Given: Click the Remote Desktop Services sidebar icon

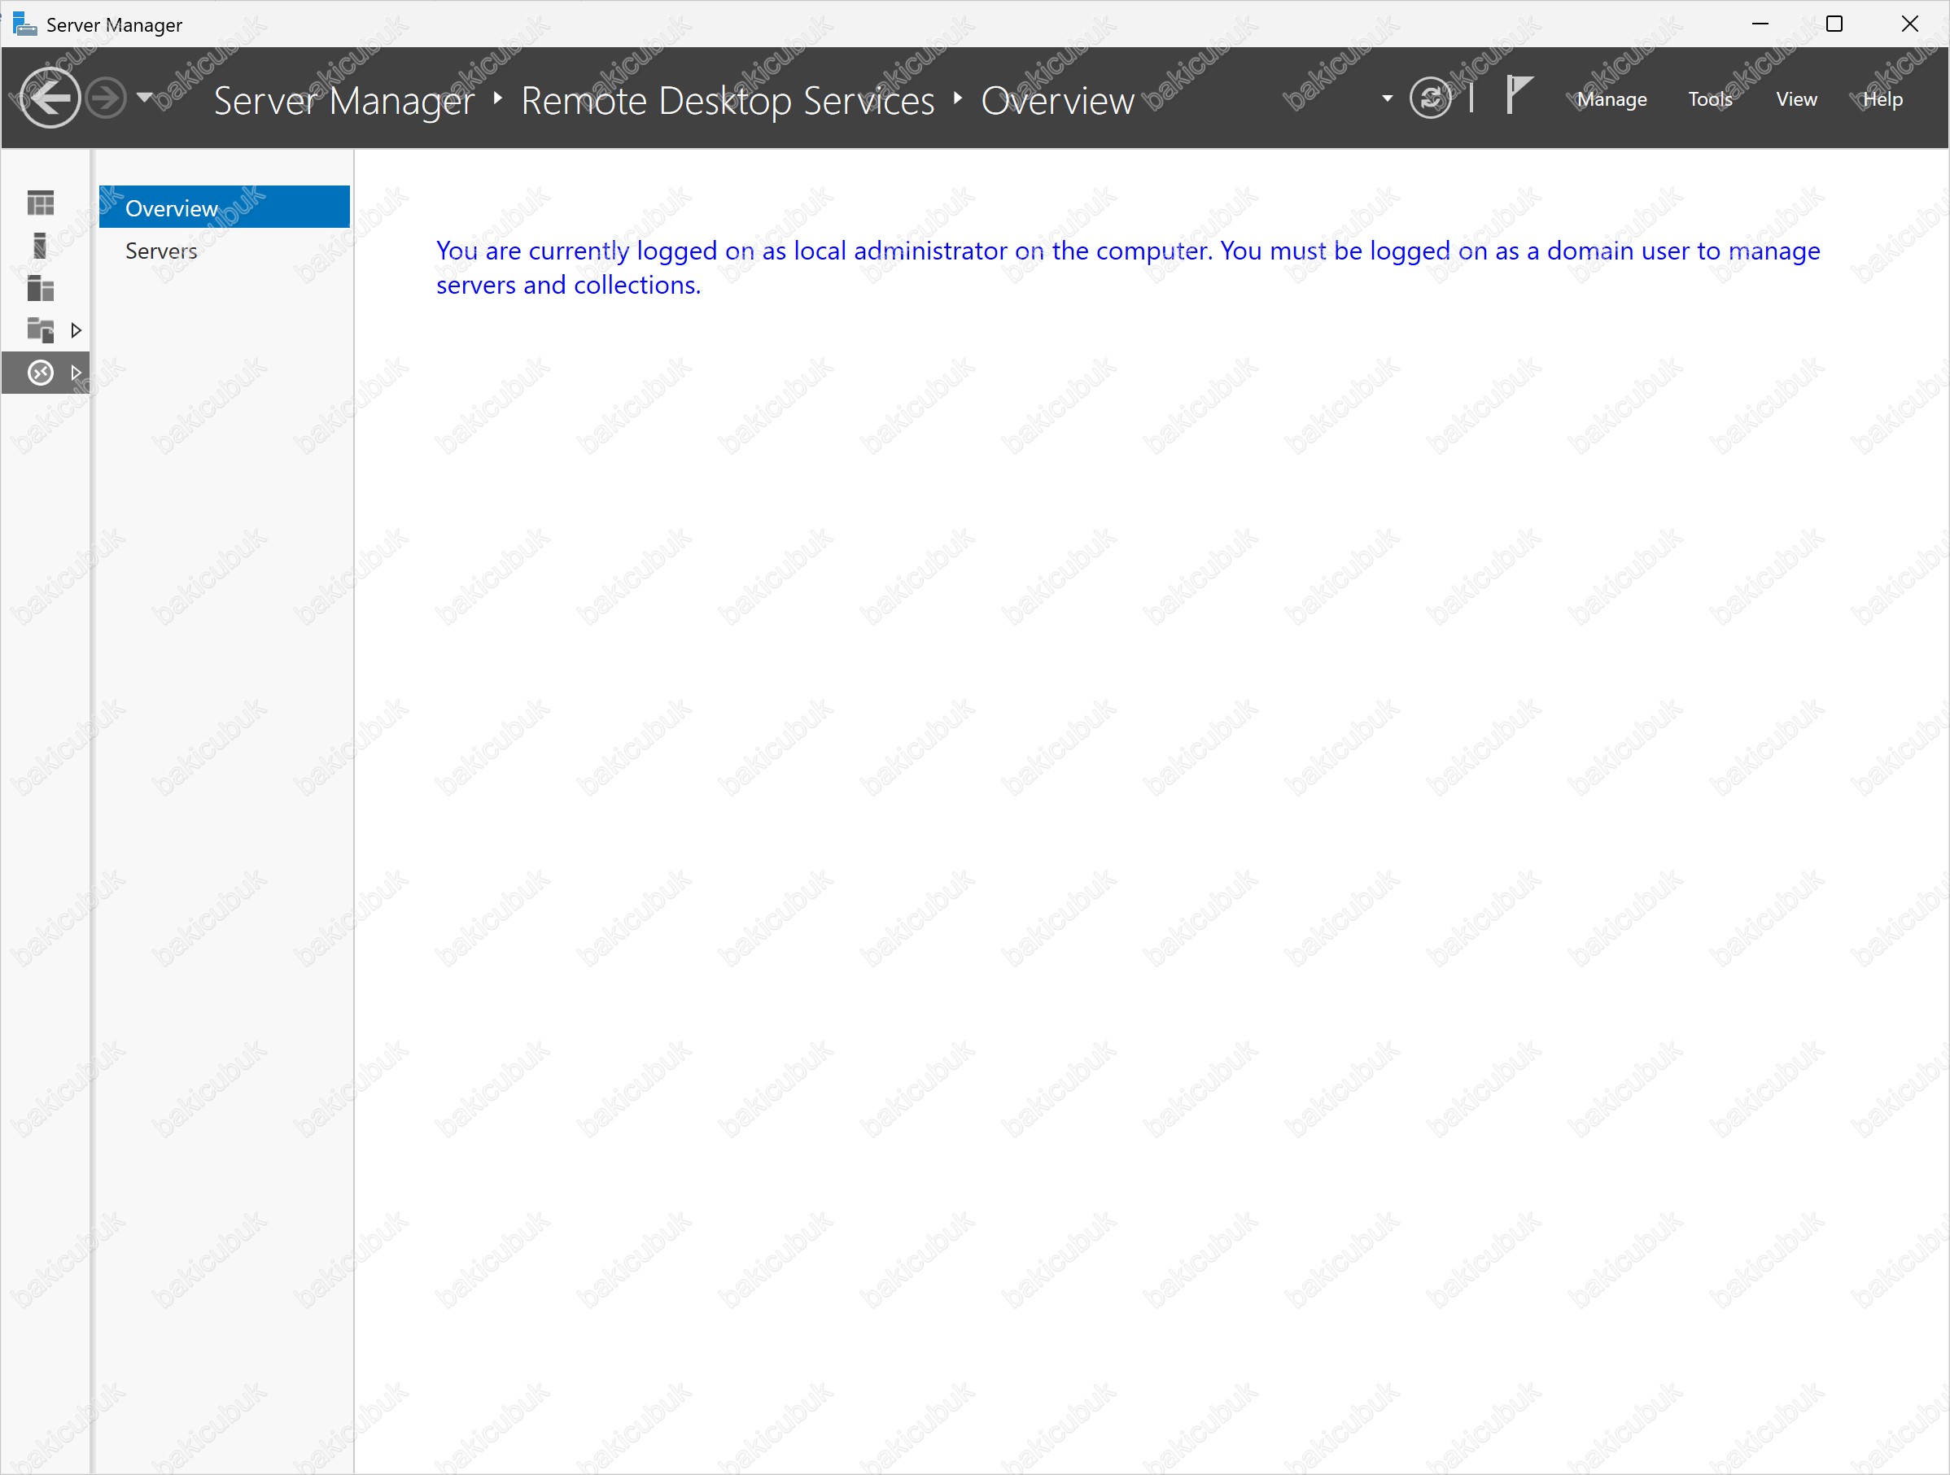Looking at the screenshot, I should coord(41,373).
